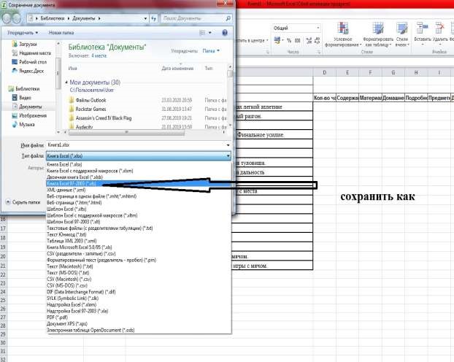Choose Документ XPS (*.xps) file type
The image size is (454, 362).
[x=139, y=324]
